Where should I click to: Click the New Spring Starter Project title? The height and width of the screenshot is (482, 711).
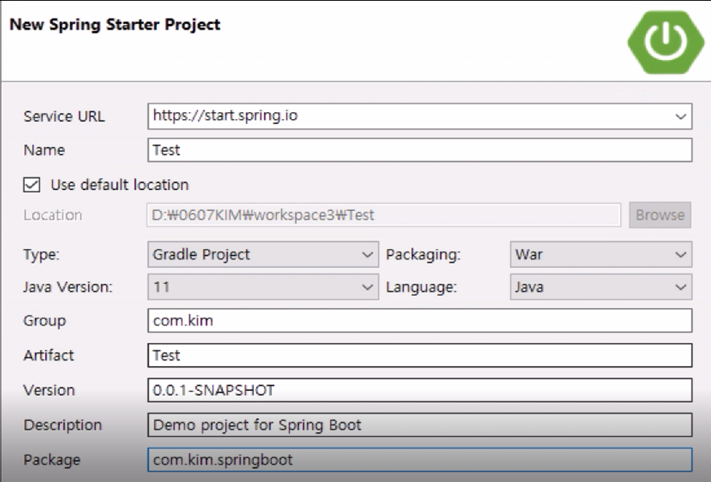coord(114,24)
